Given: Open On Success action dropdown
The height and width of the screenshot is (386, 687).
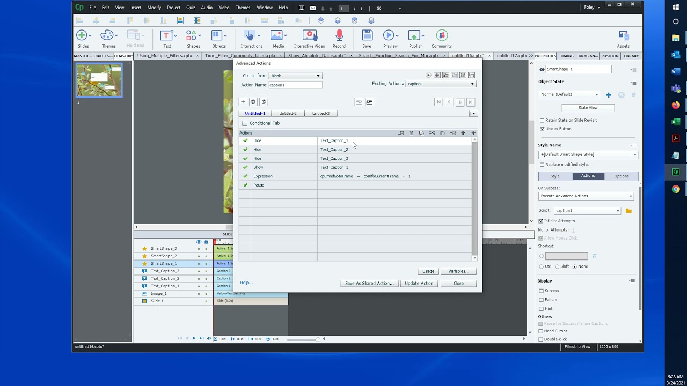Looking at the screenshot, I should pyautogui.click(x=586, y=196).
